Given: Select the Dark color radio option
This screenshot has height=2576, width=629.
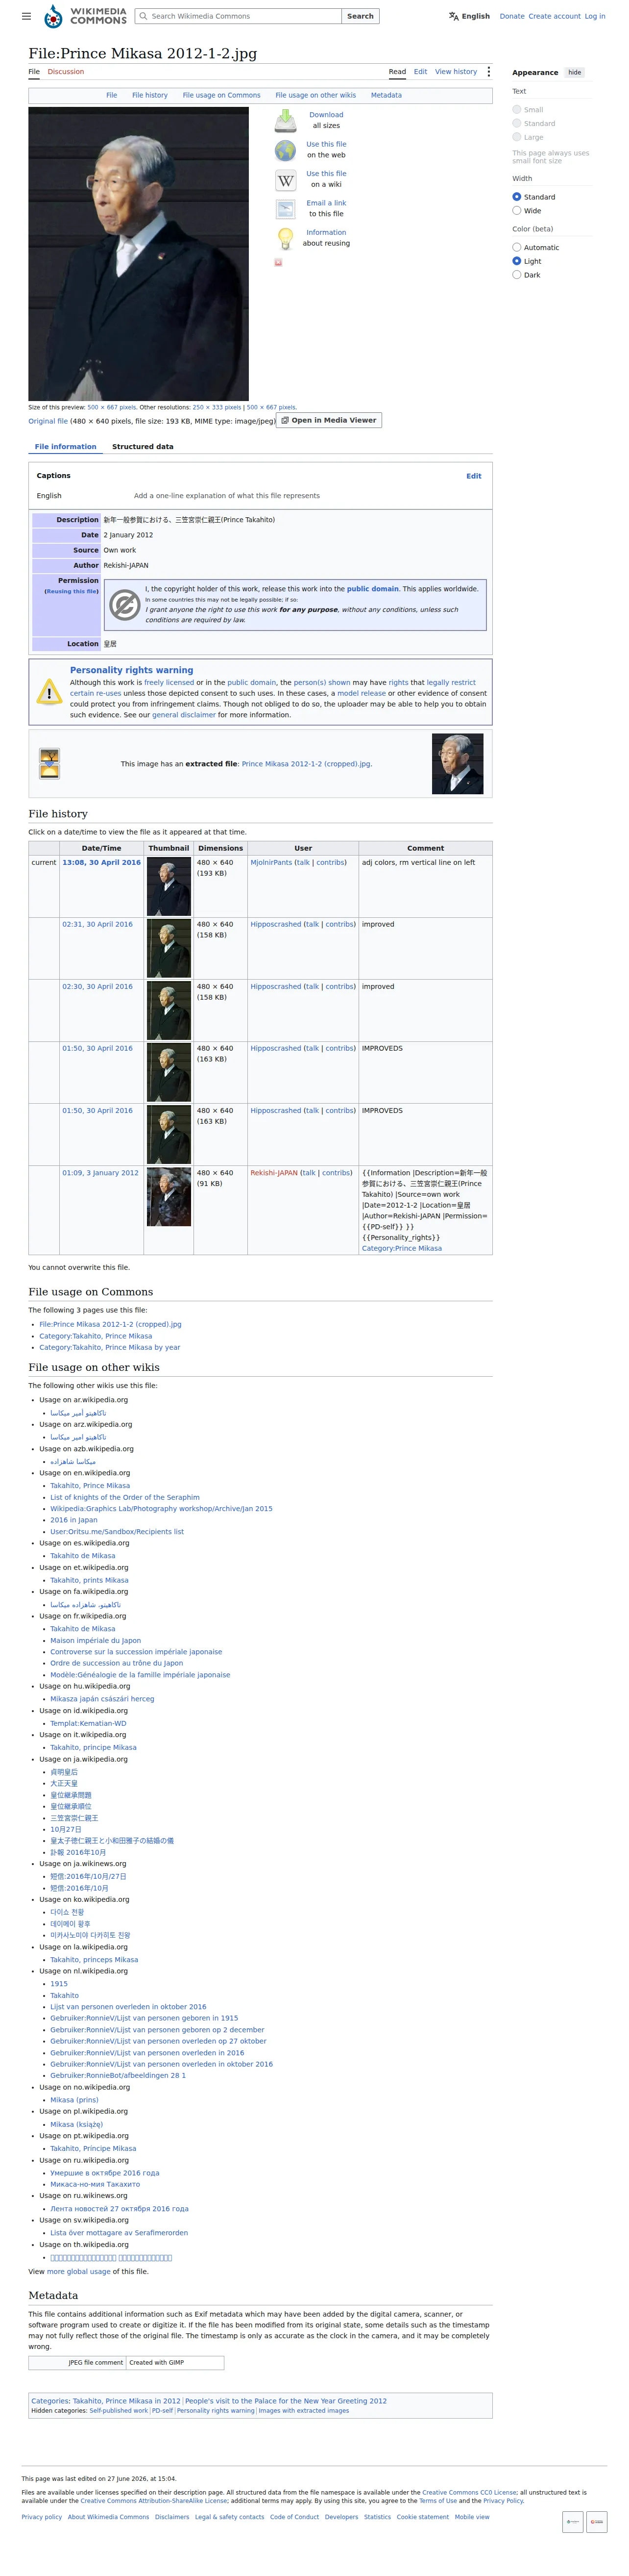Looking at the screenshot, I should (516, 275).
